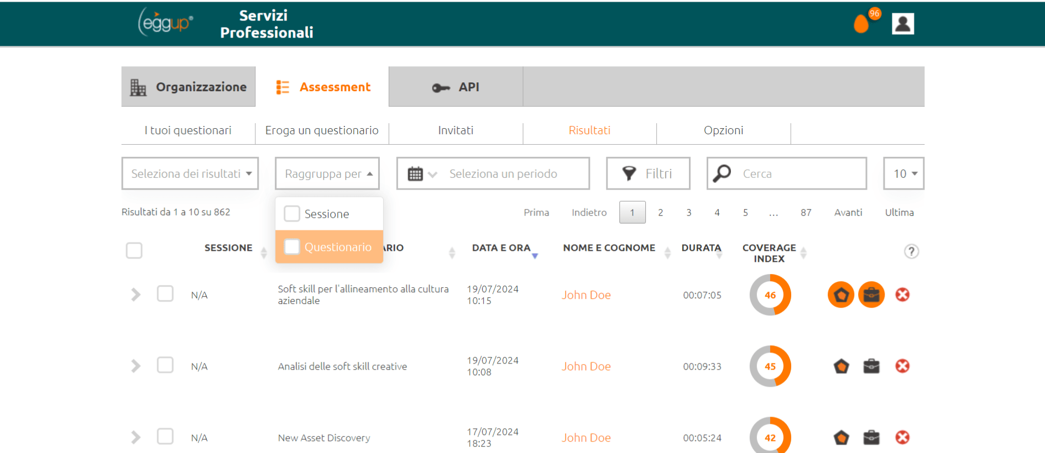Expand the Analisi delle soft skill creative row
The height and width of the screenshot is (453, 1045).
click(135, 366)
